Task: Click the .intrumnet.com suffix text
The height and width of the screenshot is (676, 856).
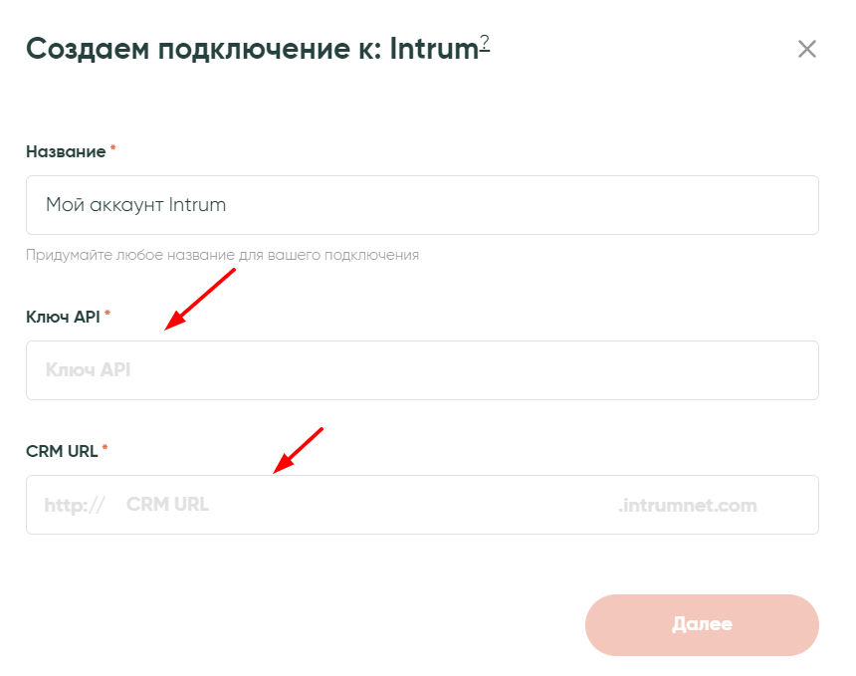Action: [687, 505]
